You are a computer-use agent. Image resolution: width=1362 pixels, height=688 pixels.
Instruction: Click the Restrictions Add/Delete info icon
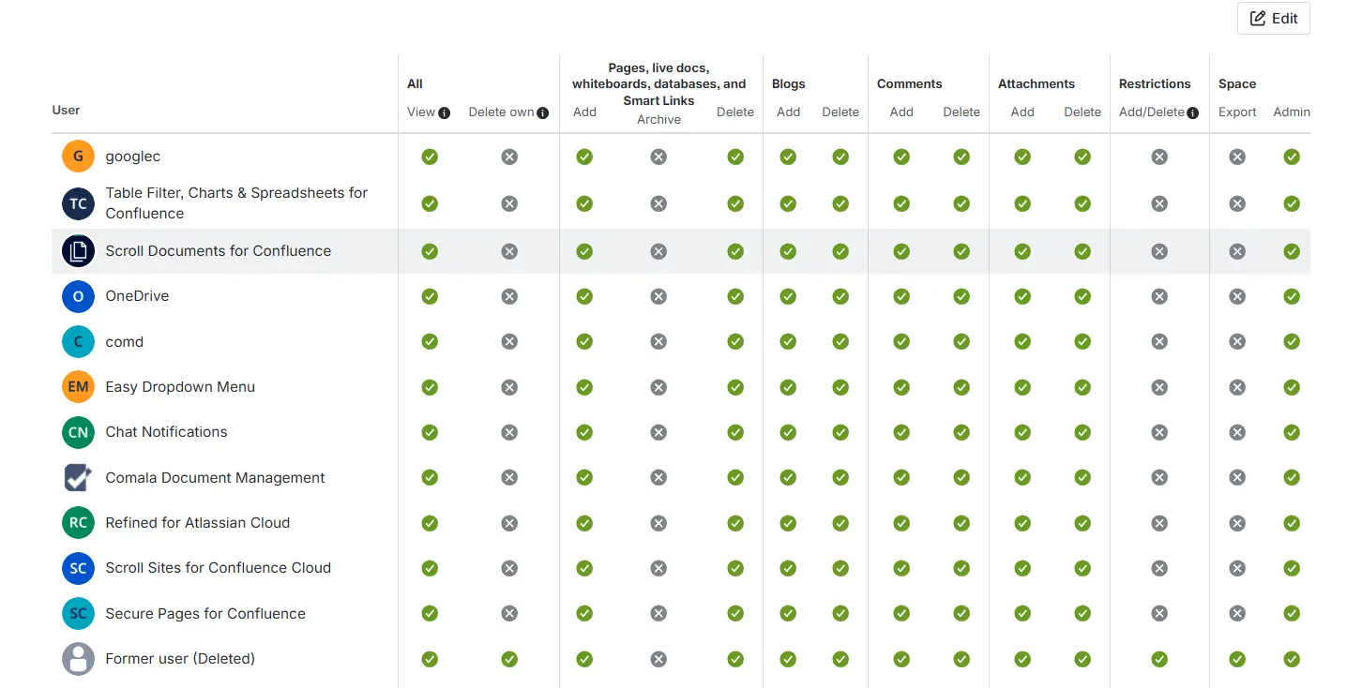tap(1192, 112)
